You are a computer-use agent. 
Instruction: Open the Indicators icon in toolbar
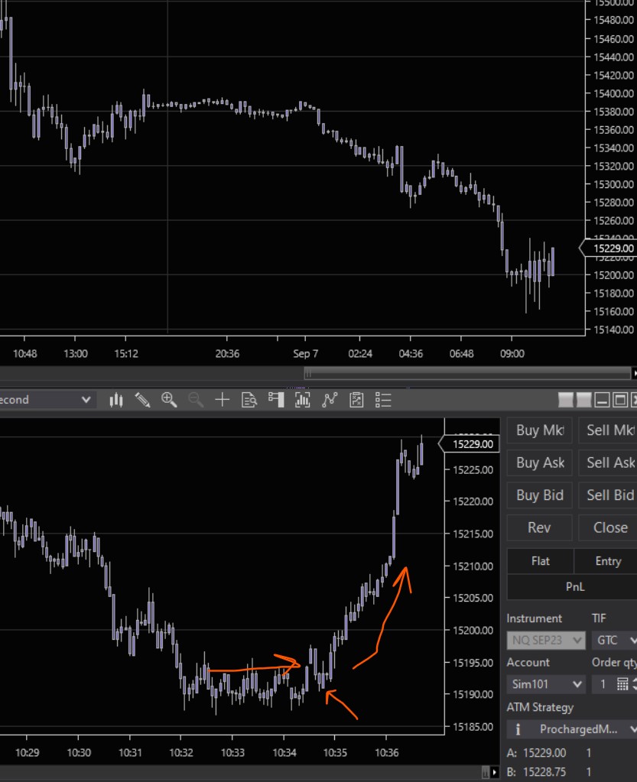click(x=303, y=400)
